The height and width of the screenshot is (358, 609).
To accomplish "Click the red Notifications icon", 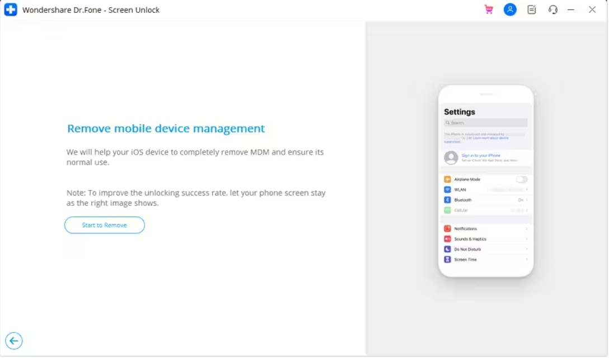I will pyautogui.click(x=447, y=229).
